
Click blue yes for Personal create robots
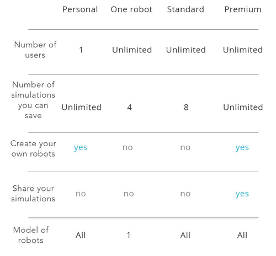(x=81, y=148)
